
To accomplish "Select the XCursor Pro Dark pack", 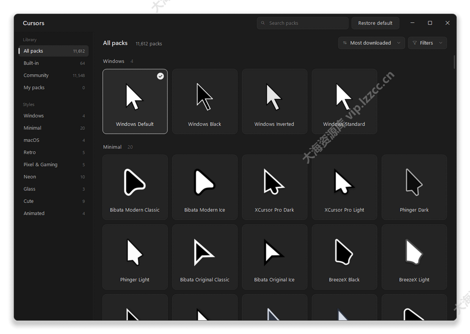I will coord(275,187).
